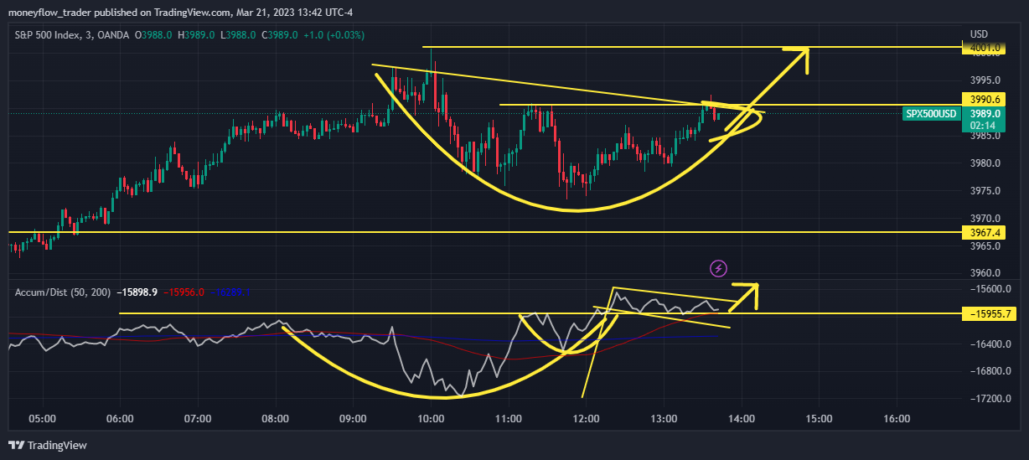The image size is (1029, 460).
Task: Click the TradingView logo at bottom left
Action: pos(48,445)
